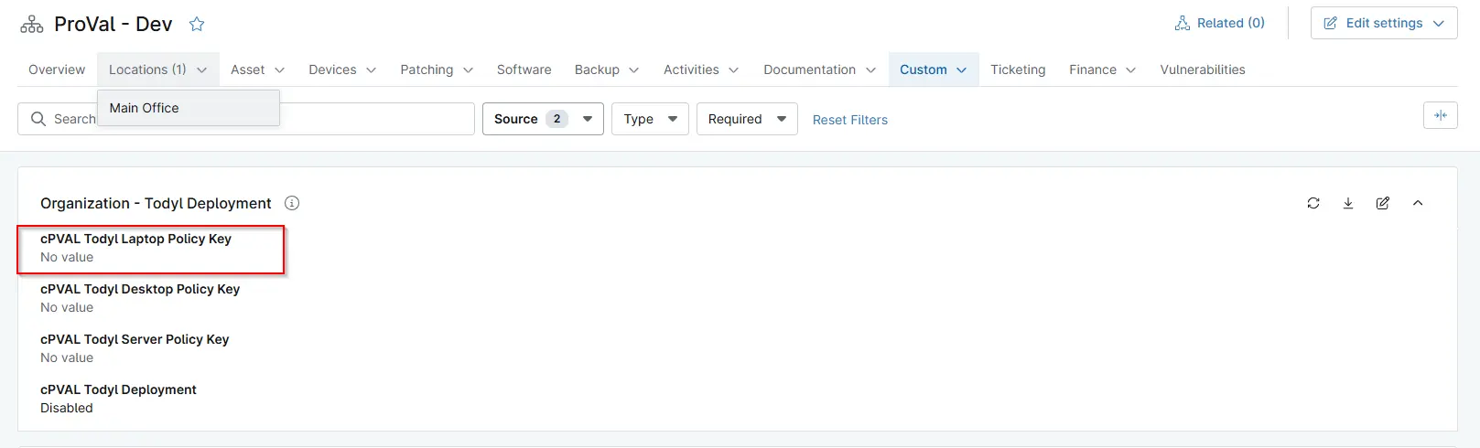Open the Backup tab dropdown
Screen dimensions: 1480x448
tap(607, 69)
